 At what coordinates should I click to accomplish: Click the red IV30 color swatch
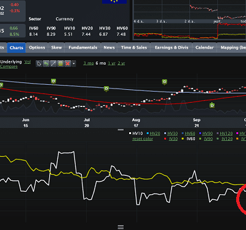pos(165,139)
